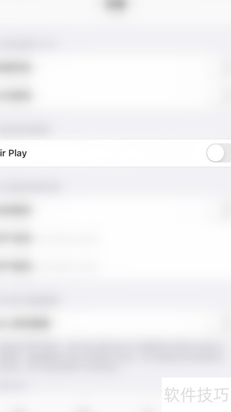
Task: Open the second blurred row above Air Play
Action: [115, 95]
